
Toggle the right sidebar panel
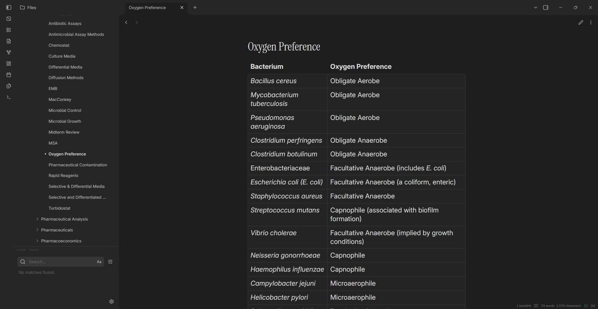pyautogui.click(x=546, y=8)
